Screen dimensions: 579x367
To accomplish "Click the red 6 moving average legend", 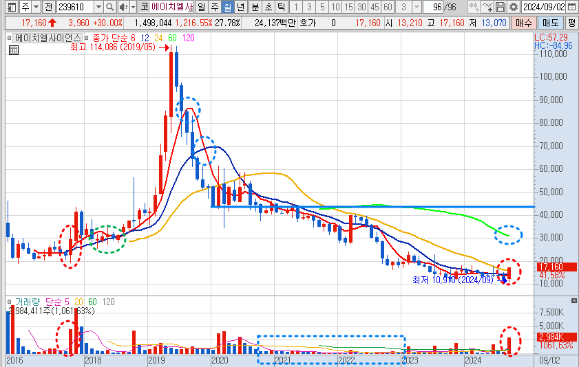I will (133, 38).
